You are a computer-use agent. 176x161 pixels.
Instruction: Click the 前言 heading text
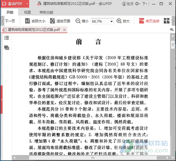[89, 42]
